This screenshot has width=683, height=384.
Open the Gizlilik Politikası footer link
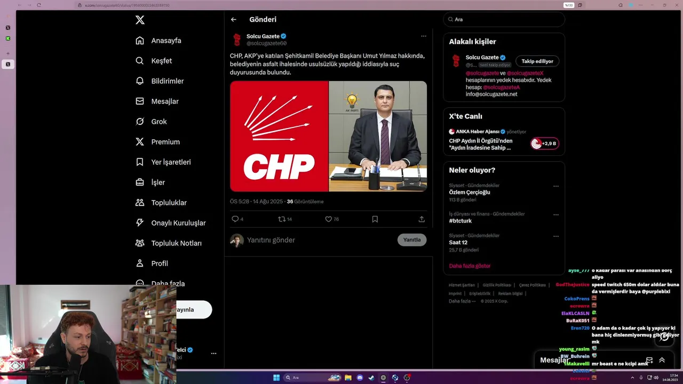(497, 285)
